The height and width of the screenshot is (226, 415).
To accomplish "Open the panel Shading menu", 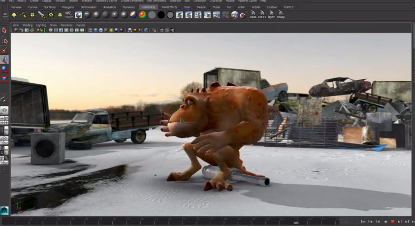I will 27,25.
